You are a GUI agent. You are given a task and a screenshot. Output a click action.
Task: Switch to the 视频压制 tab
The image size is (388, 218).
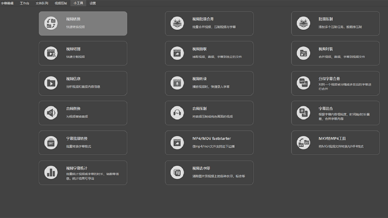(x=61, y=3)
